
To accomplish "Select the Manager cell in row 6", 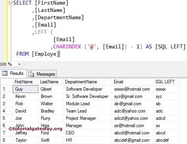I will tap(88, 126).
